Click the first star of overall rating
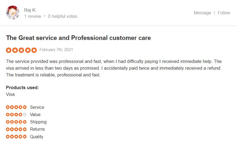The image size is (236, 142). (x=9, y=50)
